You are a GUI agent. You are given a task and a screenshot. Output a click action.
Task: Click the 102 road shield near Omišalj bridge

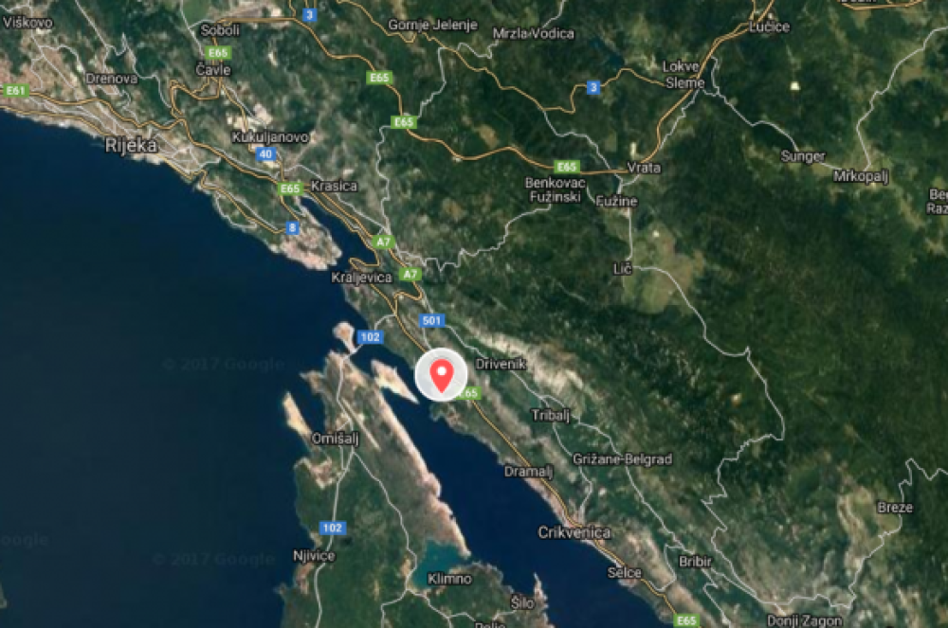370,337
